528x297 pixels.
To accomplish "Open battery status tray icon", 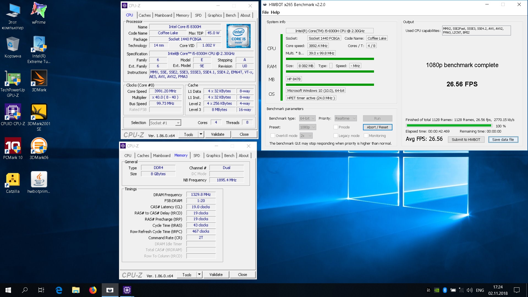I will point(453,290).
